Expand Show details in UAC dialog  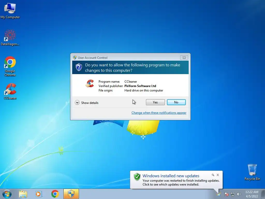pos(86,103)
